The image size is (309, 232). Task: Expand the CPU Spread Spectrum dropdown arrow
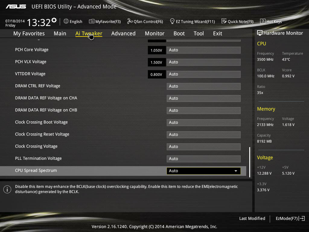pos(236,171)
